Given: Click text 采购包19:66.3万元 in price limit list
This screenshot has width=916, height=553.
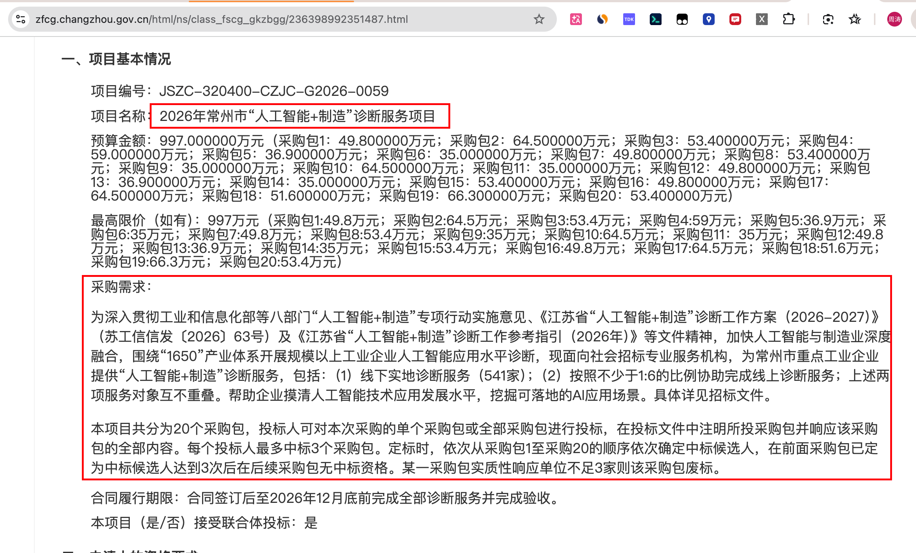Looking at the screenshot, I should (x=148, y=262).
